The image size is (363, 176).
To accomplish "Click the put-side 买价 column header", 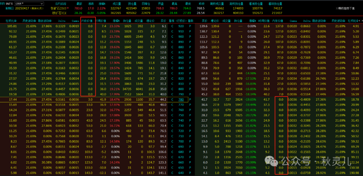I will pyautogui.click(x=204, y=21).
